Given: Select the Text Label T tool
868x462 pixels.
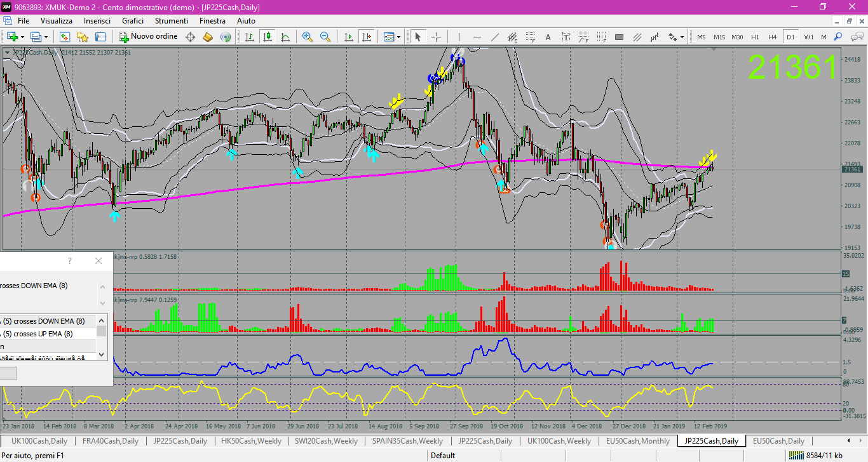Looking at the screenshot, I should (x=566, y=37).
